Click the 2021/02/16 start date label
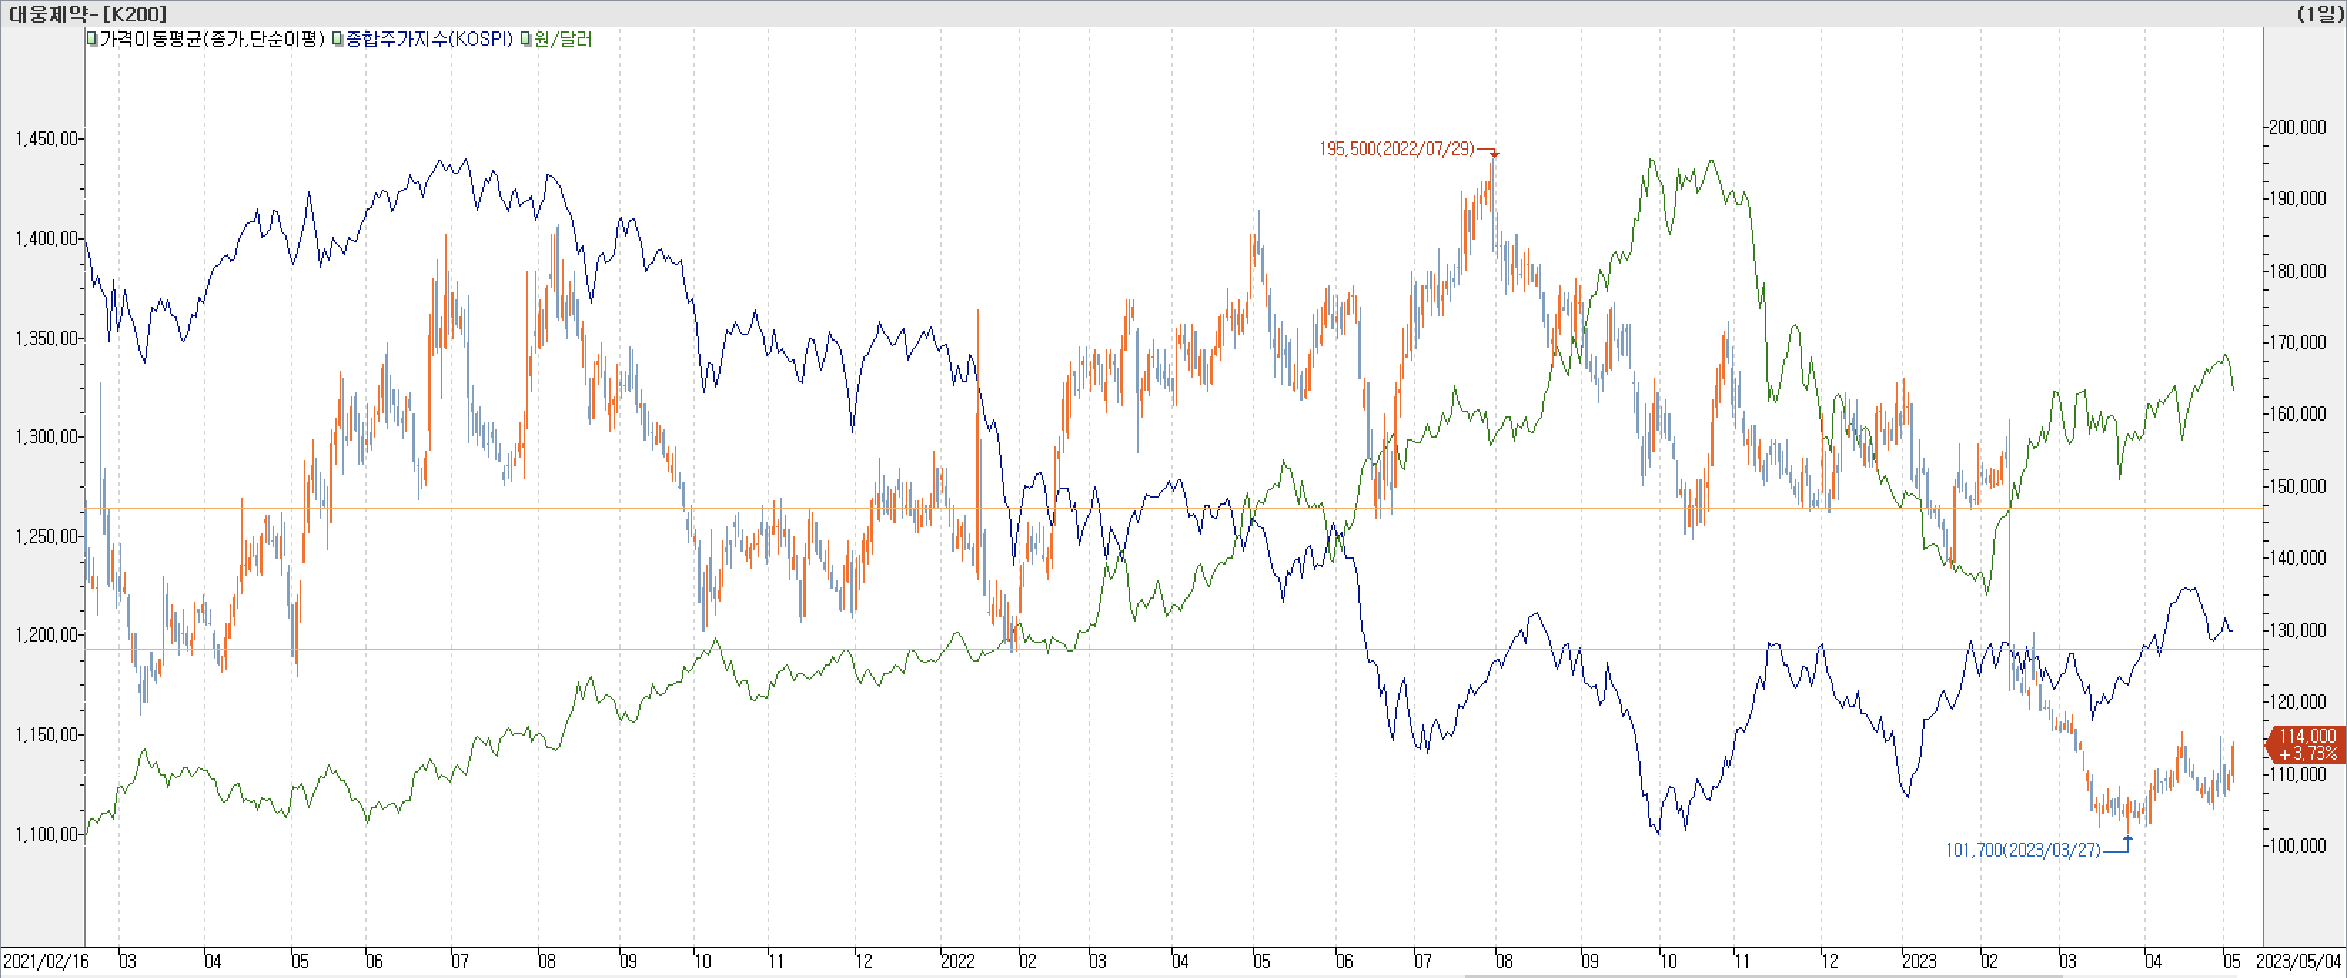2347x978 pixels. (x=46, y=961)
